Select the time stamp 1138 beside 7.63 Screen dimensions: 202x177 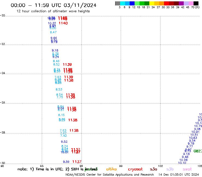[x=74, y=130]
